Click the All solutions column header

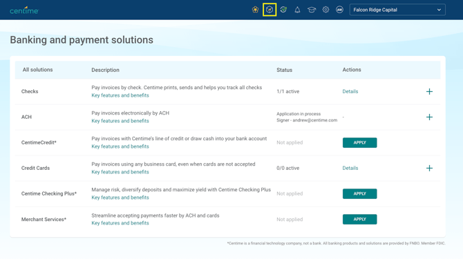pos(37,70)
